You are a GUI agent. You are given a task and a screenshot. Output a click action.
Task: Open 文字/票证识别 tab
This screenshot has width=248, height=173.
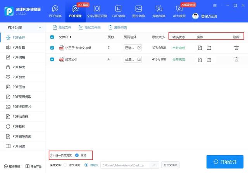click(97, 12)
